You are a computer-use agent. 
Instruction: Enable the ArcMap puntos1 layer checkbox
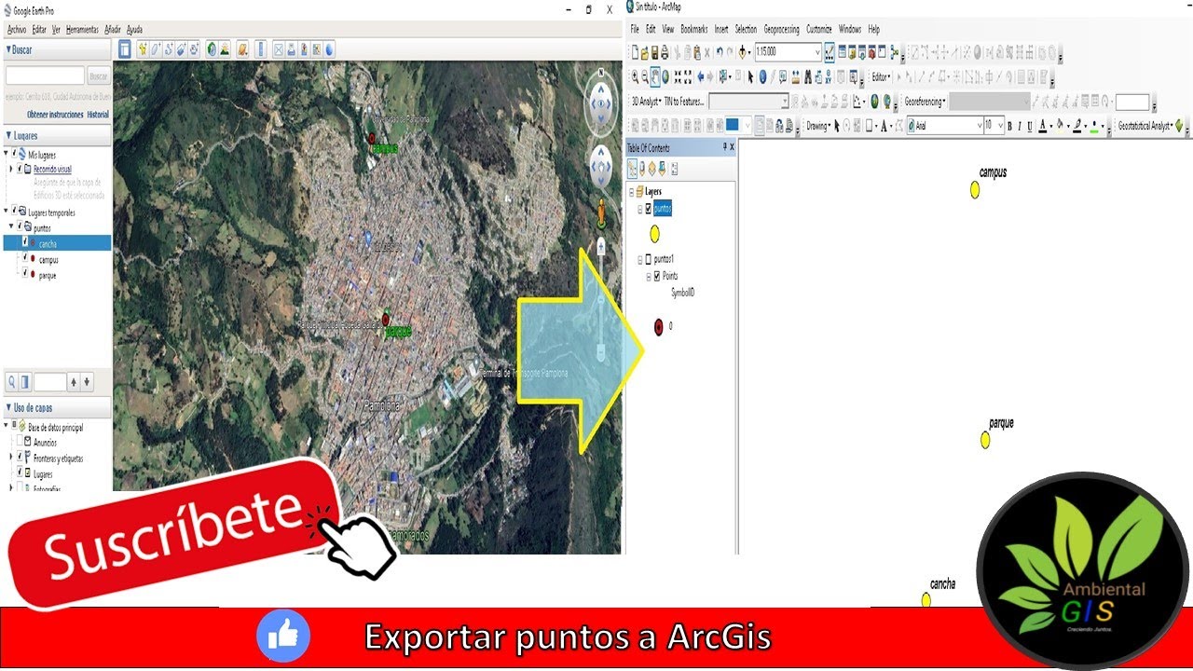pos(649,259)
